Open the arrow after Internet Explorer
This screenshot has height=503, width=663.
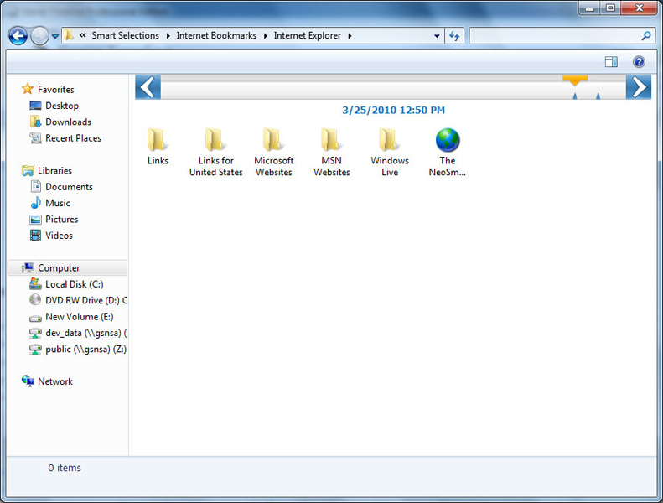coord(350,36)
